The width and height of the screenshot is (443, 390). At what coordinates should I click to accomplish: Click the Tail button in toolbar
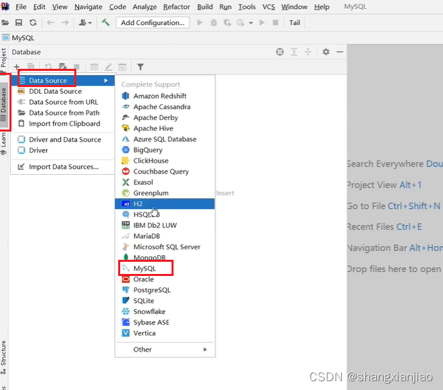click(294, 22)
